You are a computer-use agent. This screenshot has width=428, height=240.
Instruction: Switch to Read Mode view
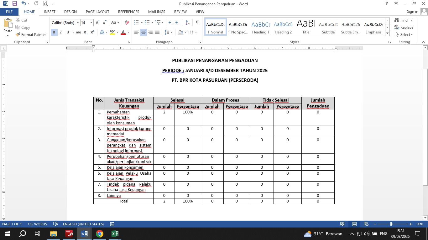(x=342, y=224)
